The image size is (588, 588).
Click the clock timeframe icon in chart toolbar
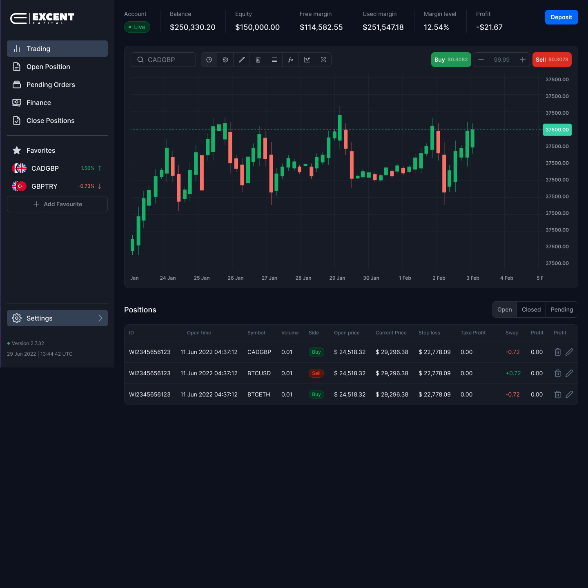point(209,60)
